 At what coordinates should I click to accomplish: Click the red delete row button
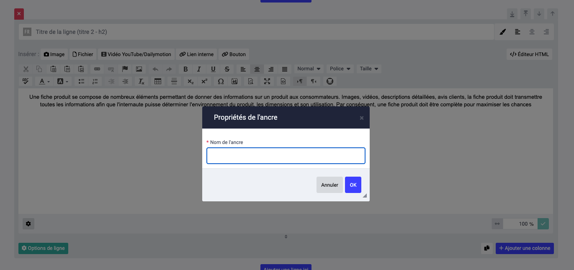19,14
